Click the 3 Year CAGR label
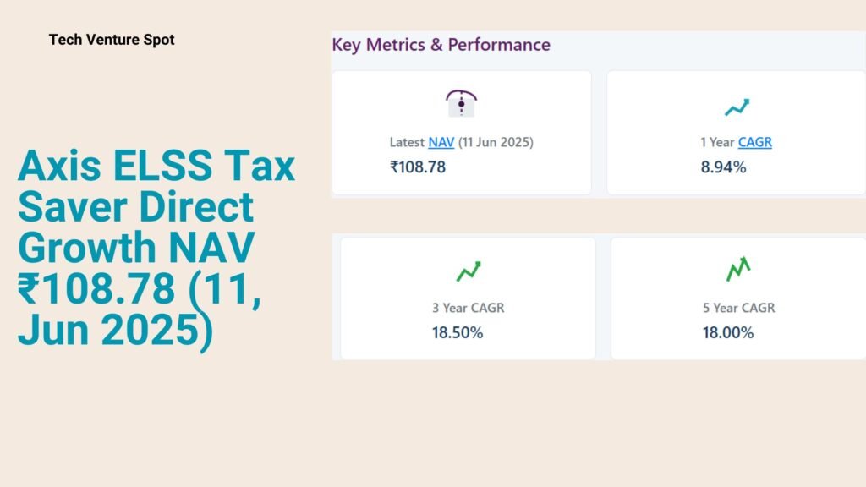This screenshot has width=866, height=487. (x=469, y=308)
